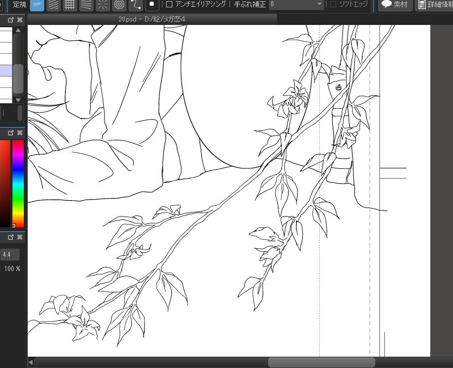The image size is (453, 368).
Task: Click the square snap settings icon
Action: point(152,5)
